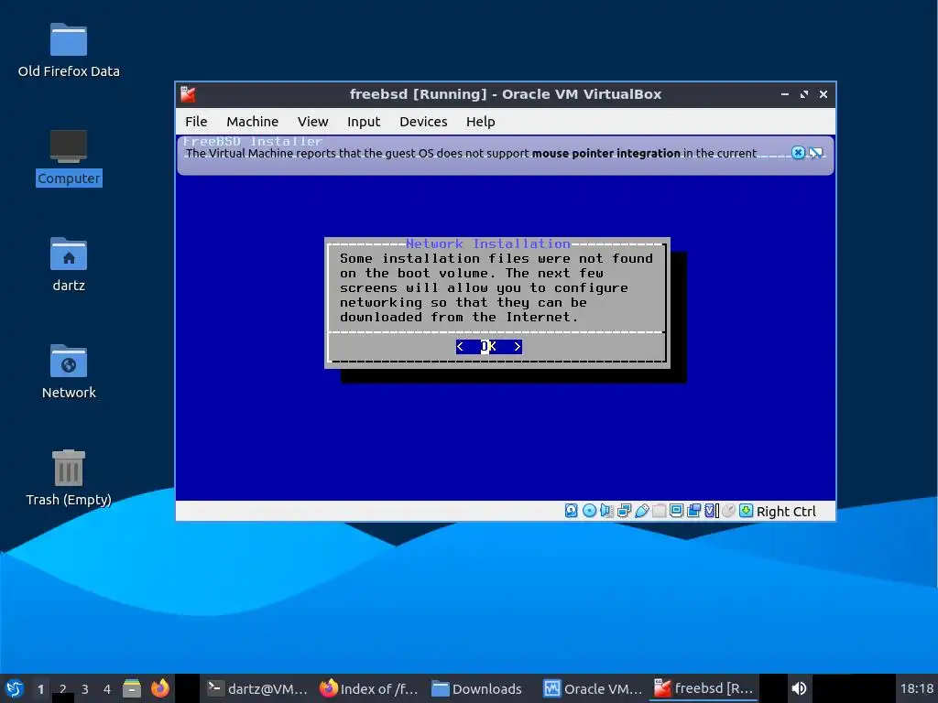938x703 pixels.
Task: Select the dartz home folder icon
Action: tap(69, 265)
